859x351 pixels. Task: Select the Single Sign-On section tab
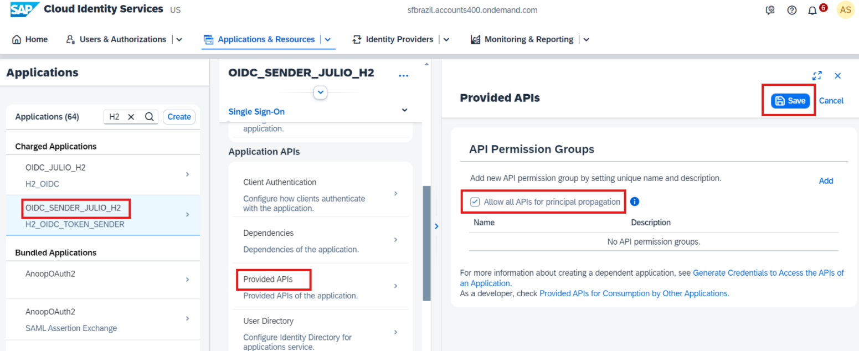click(x=256, y=111)
